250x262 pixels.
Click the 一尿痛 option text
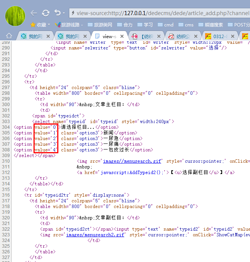(x=111, y=144)
